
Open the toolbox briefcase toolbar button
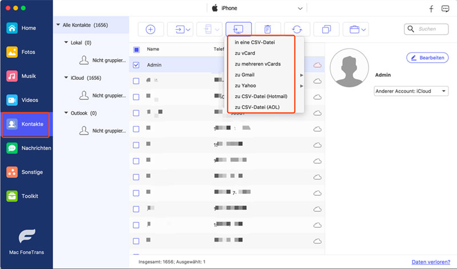click(355, 30)
